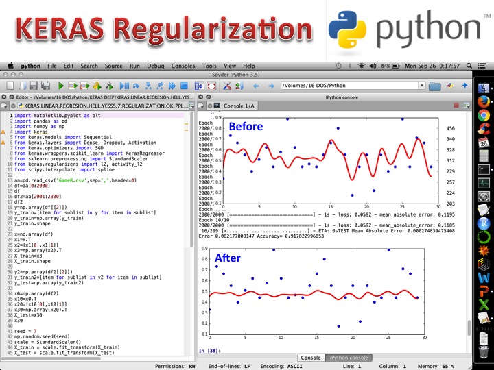Open the Wi-Fi status menu
The width and height of the screenshot is (494, 370).
pyautogui.click(x=361, y=66)
